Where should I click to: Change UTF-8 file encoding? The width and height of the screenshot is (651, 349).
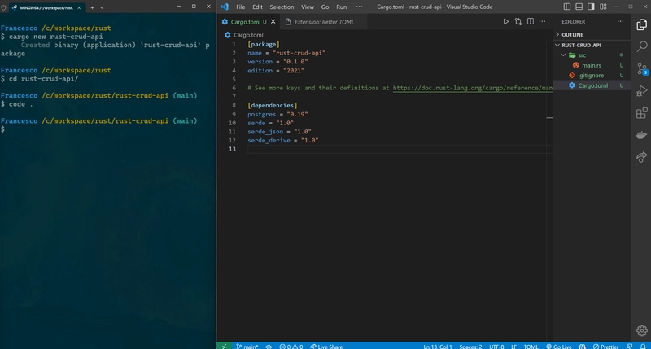tap(496, 347)
